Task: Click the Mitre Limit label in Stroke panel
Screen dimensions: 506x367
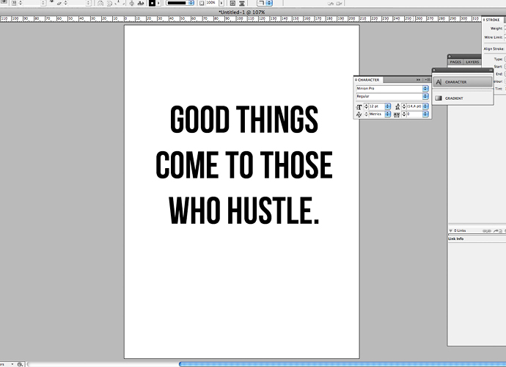Action: [493, 37]
